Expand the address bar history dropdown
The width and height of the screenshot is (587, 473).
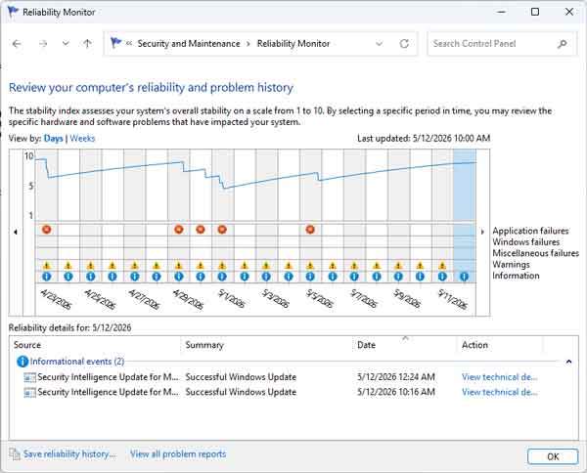pos(379,44)
